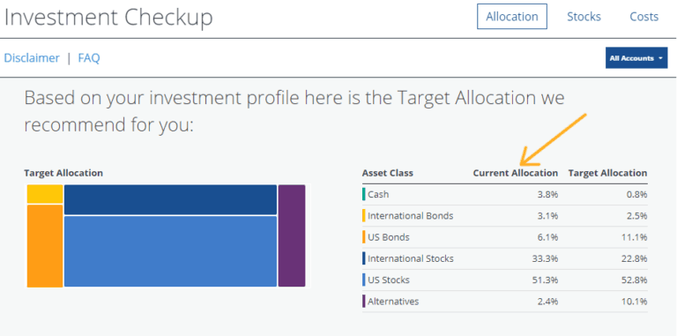
Task: Select the International Stocks table row
Action: pyautogui.click(x=505, y=258)
